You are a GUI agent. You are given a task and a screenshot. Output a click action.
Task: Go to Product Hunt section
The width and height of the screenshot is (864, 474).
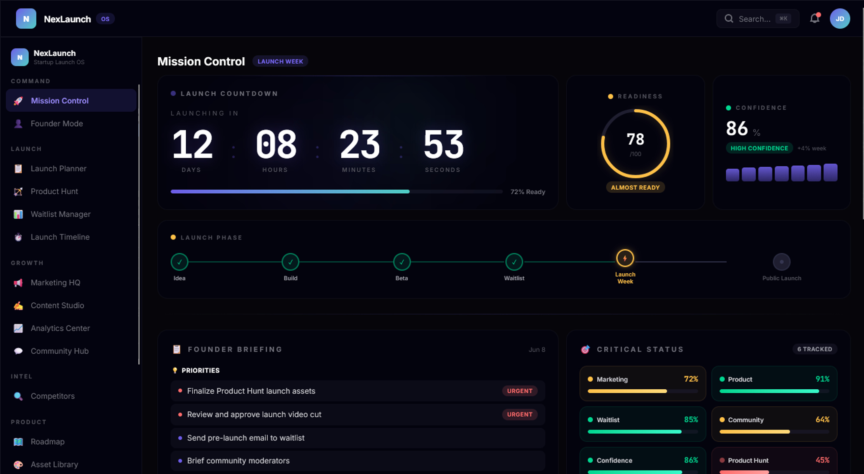pos(71,192)
